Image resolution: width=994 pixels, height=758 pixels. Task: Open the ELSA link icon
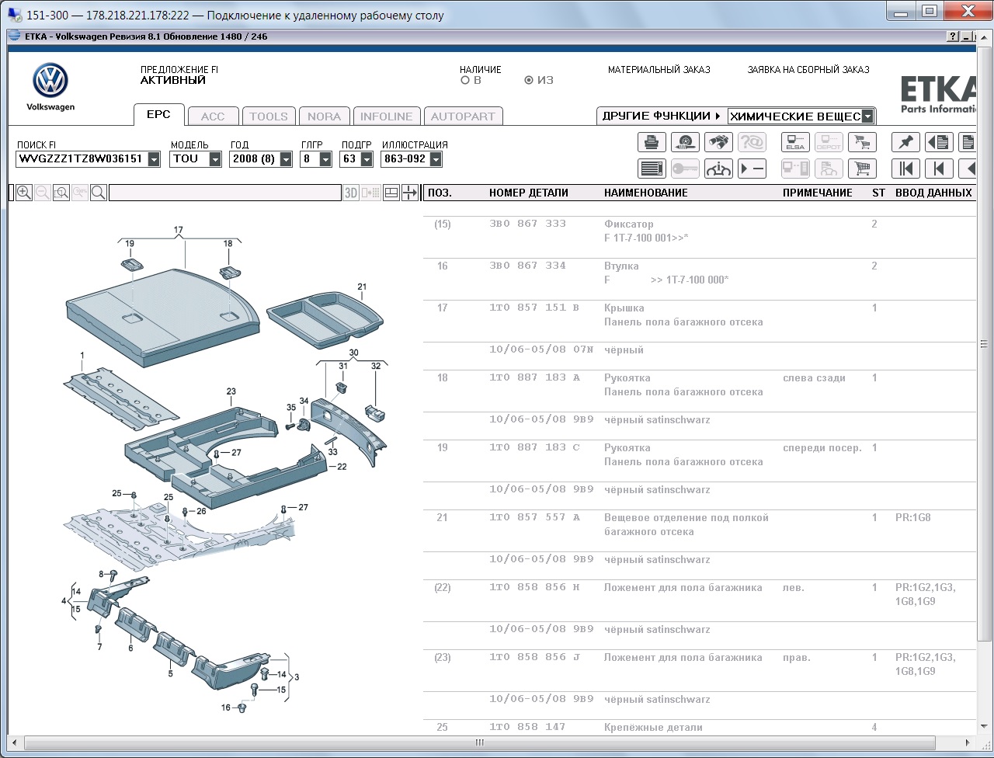pyautogui.click(x=795, y=142)
